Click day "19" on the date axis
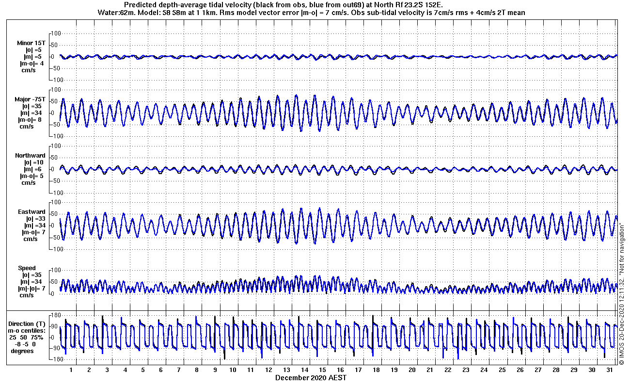Viewport: 630px width, 388px height. [x=394, y=370]
